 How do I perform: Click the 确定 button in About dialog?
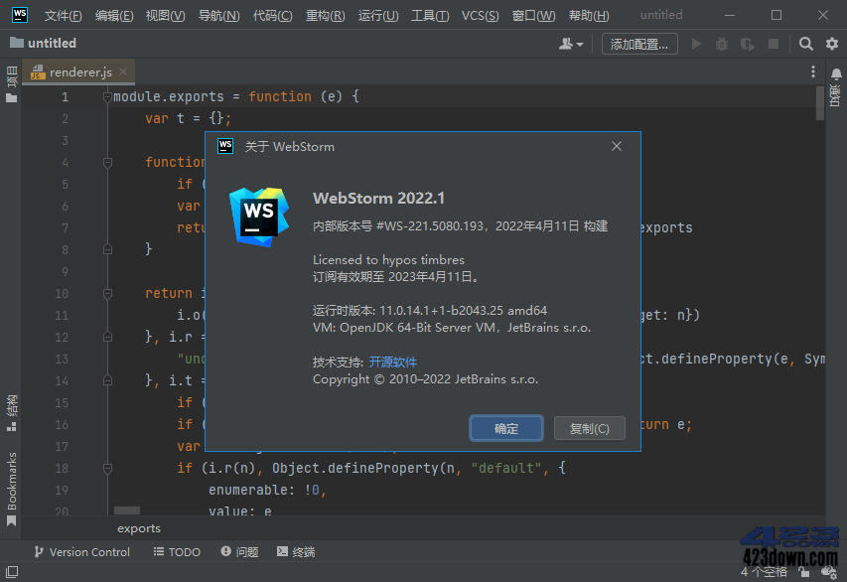[506, 428]
